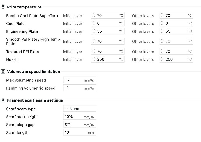Click the Max volumetric speed label
Screen dimensions: 201x142
point(26,80)
